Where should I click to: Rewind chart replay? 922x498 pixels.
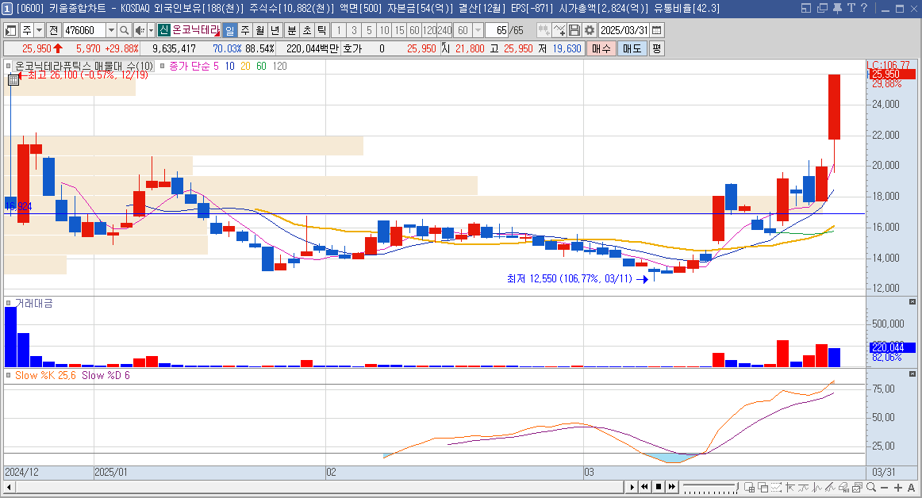(645, 487)
